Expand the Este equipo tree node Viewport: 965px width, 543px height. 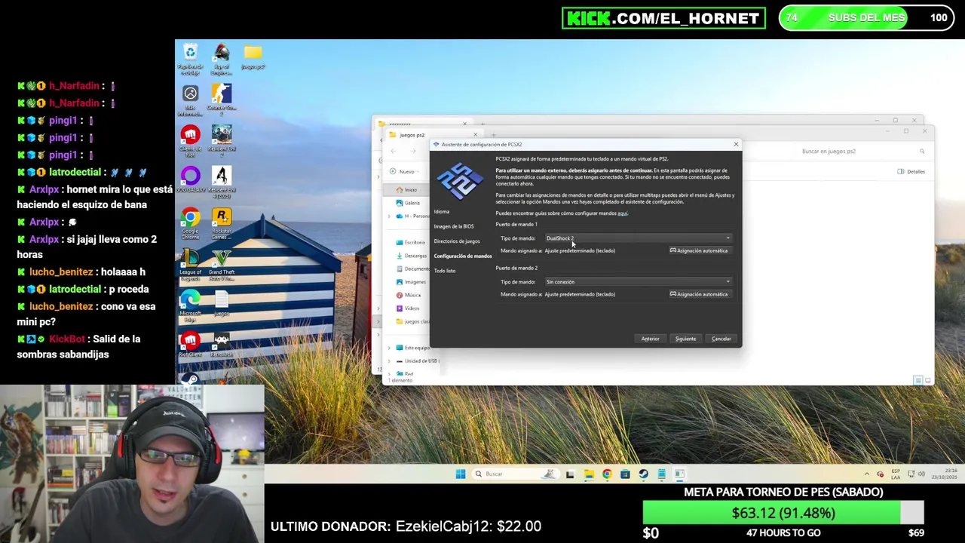(x=389, y=348)
